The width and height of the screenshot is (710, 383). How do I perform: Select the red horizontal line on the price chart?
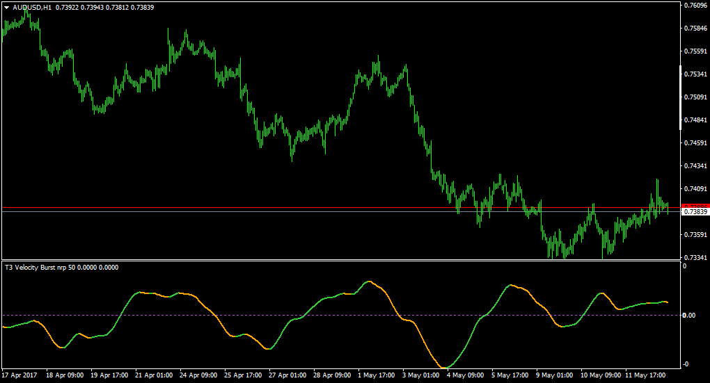340,208
